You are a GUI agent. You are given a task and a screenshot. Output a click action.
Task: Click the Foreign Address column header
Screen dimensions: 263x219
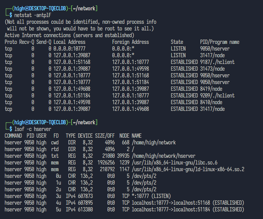[x=130, y=42]
